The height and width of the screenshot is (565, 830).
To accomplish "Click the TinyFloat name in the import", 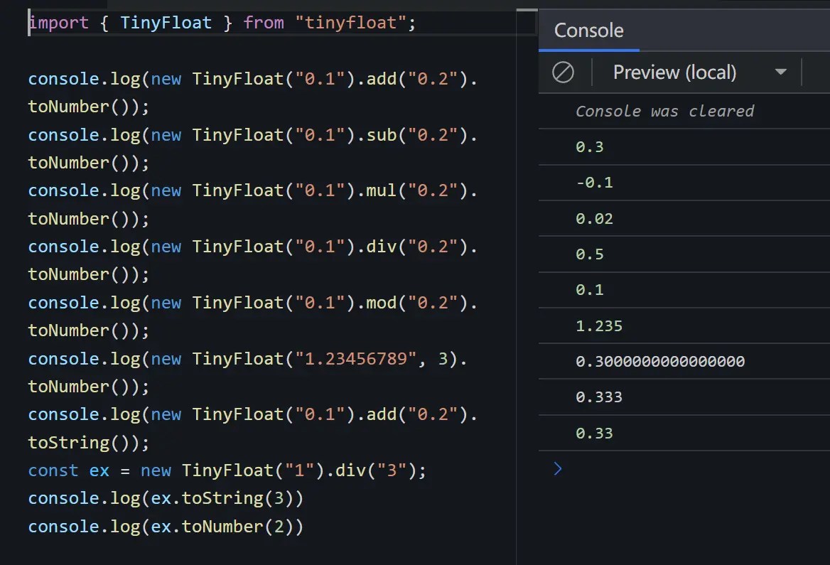I will point(166,22).
